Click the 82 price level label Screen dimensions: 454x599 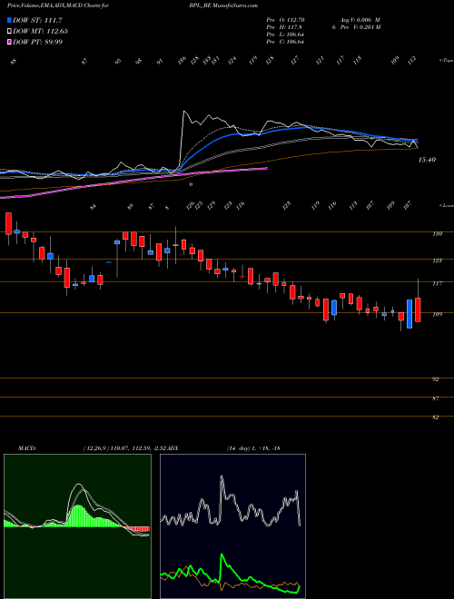435,417
